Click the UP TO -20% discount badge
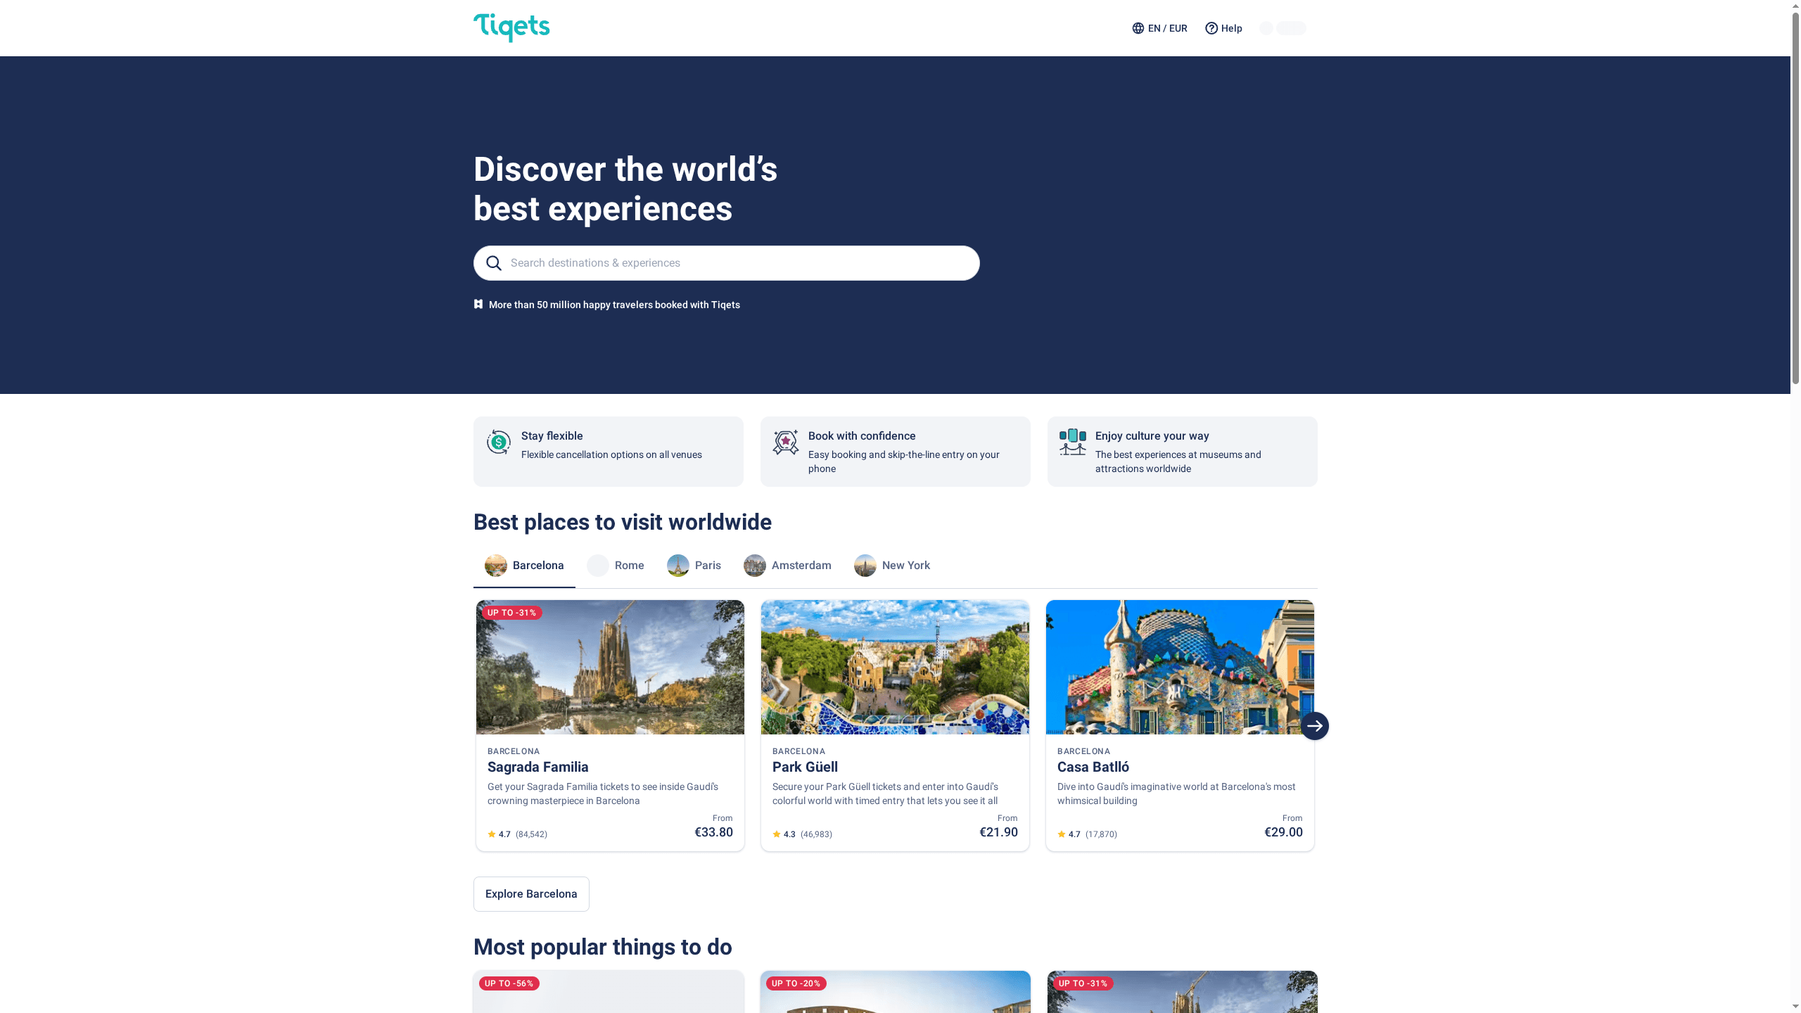This screenshot has height=1013, width=1801. click(796, 983)
